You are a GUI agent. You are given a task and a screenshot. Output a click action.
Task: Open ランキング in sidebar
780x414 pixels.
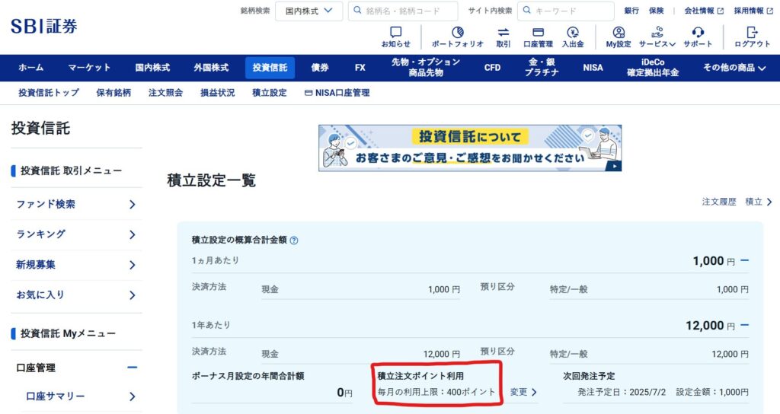[x=76, y=234]
